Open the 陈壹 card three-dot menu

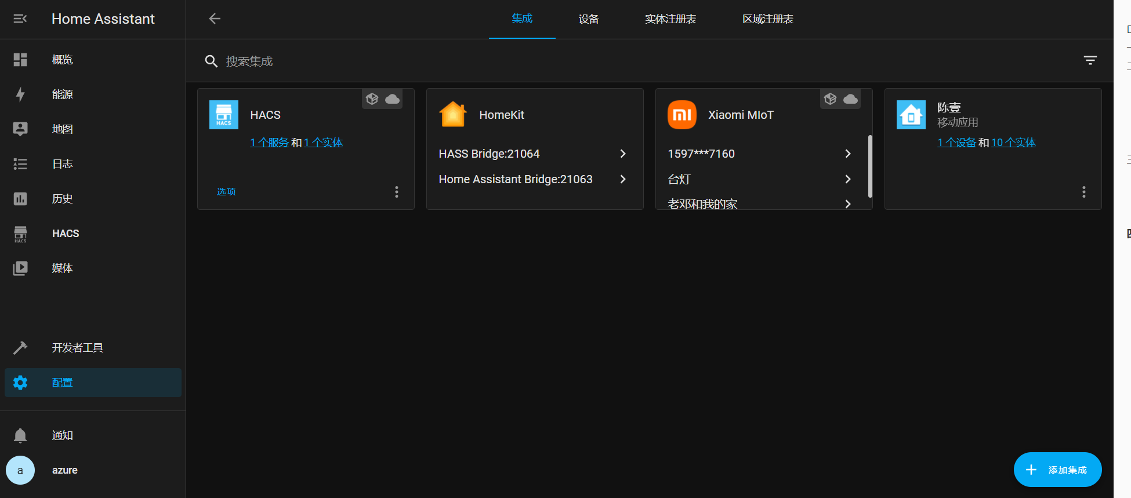coord(1084,192)
